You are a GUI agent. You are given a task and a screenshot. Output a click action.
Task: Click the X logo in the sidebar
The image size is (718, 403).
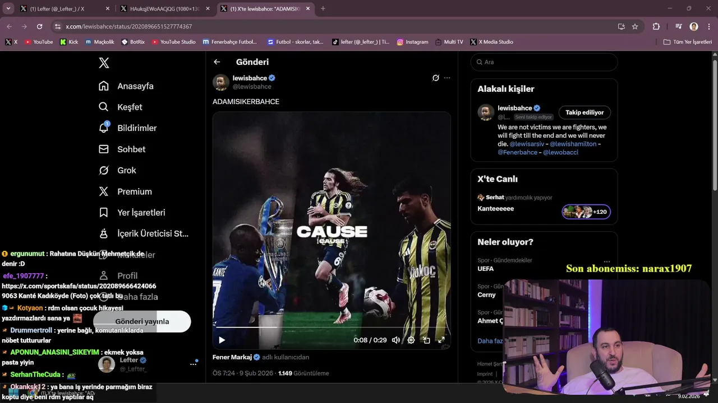[x=104, y=63]
